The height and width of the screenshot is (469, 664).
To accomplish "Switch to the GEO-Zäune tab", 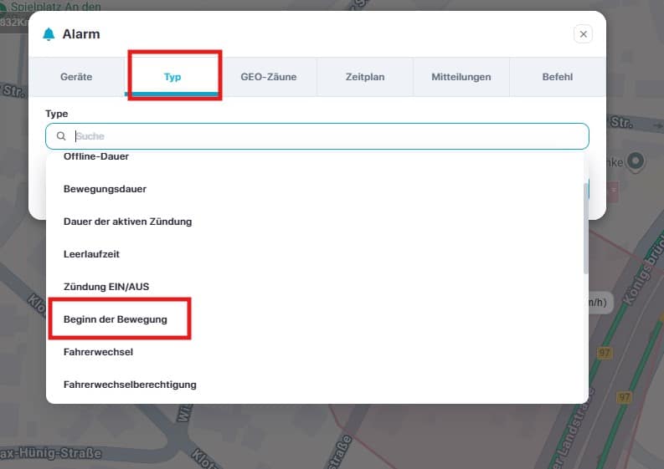I will [x=268, y=77].
